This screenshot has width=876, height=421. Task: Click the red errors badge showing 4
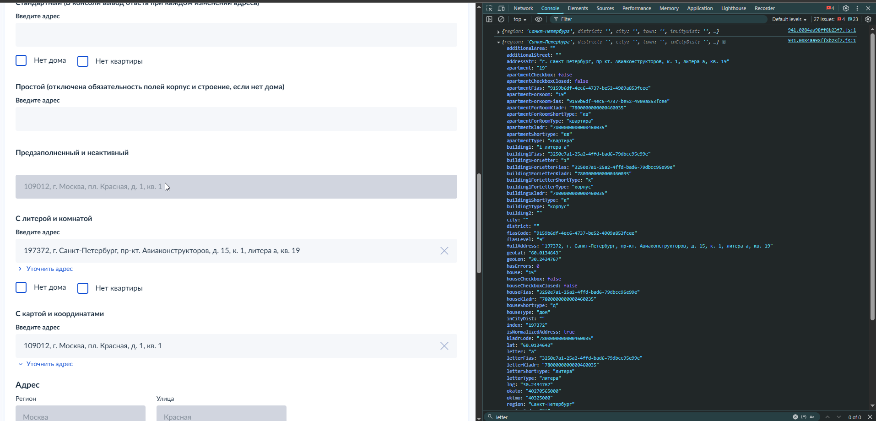tap(830, 8)
